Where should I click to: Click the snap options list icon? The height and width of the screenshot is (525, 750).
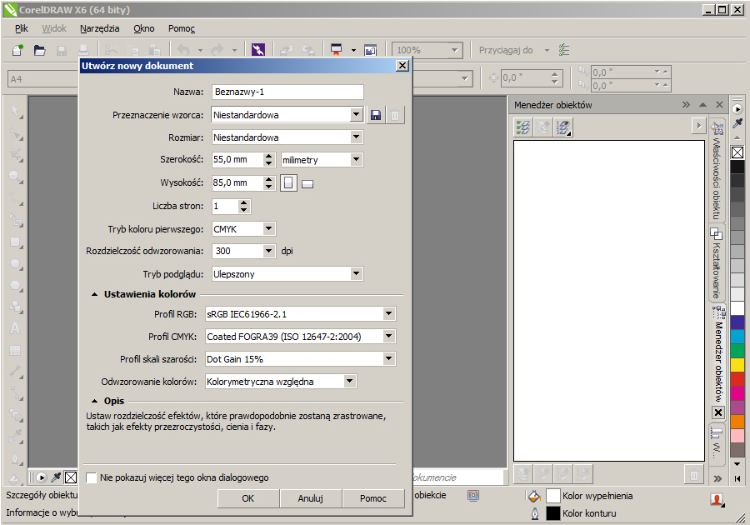tap(564, 50)
